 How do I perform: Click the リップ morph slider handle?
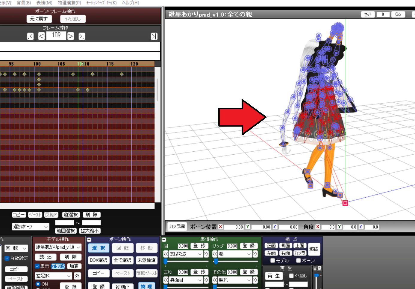[x=216, y=262]
